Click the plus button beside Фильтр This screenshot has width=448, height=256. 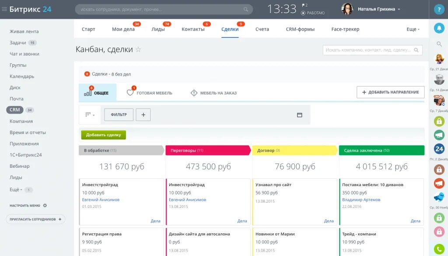click(x=143, y=115)
